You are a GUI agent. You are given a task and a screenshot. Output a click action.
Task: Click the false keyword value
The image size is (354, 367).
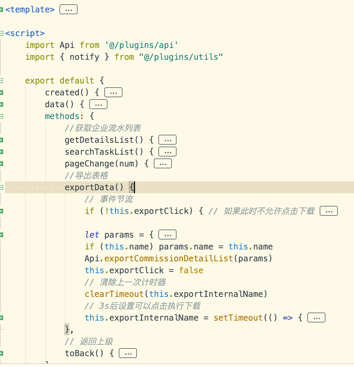click(191, 270)
